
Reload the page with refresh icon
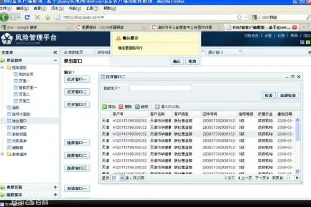pos(27,17)
